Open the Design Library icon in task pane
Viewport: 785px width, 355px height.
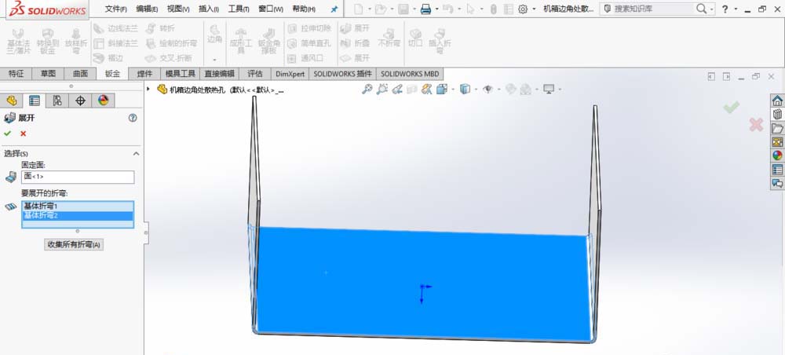777,114
